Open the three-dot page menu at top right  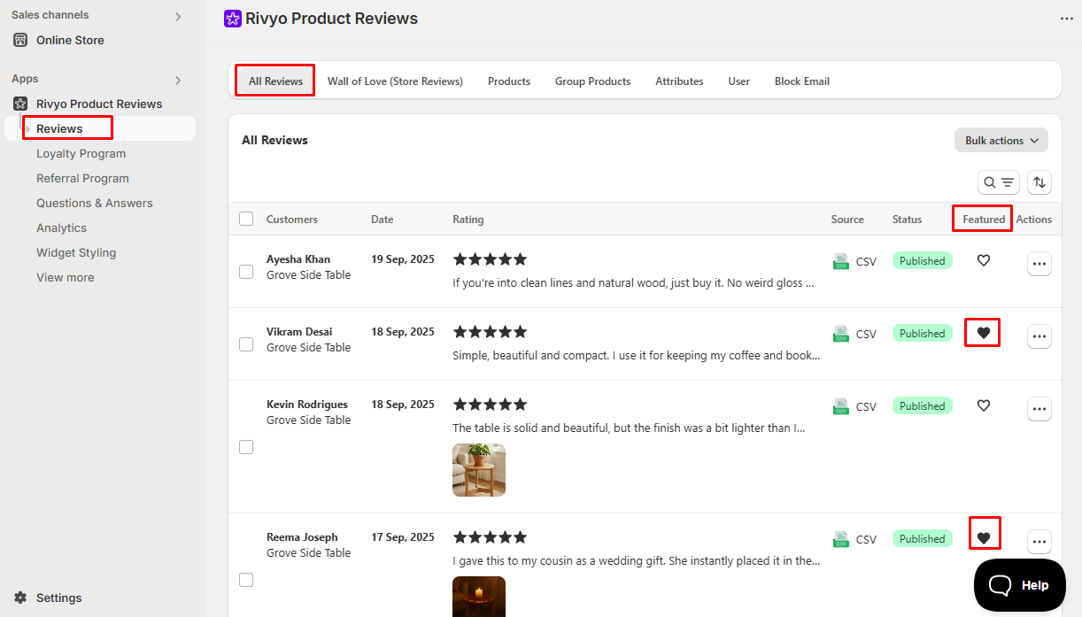tap(1066, 19)
